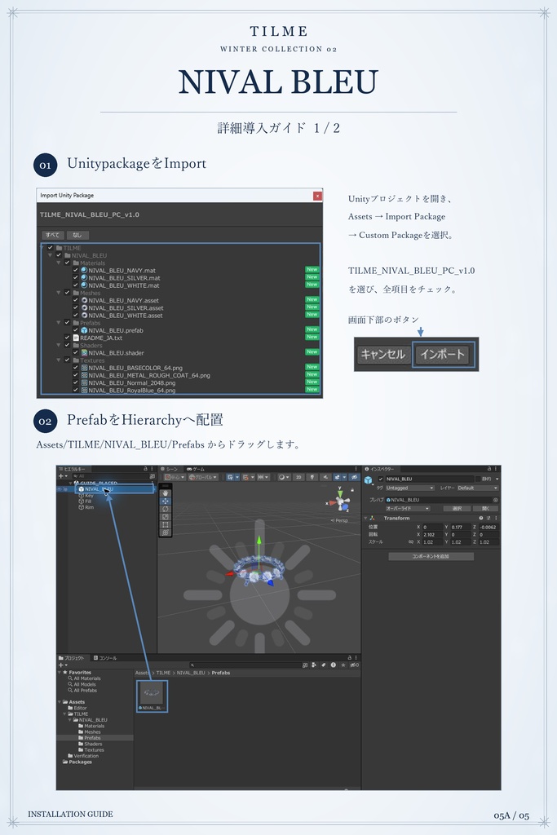Switch to the ゲーム tab
The height and width of the screenshot is (835, 557).
point(196,469)
